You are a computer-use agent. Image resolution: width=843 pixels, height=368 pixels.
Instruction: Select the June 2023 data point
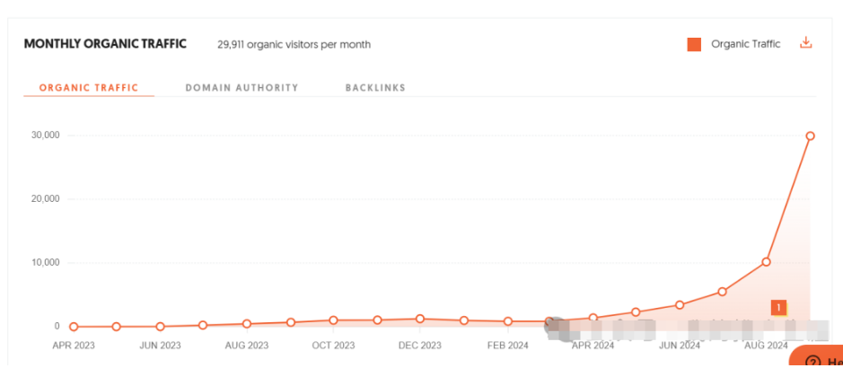tap(160, 327)
